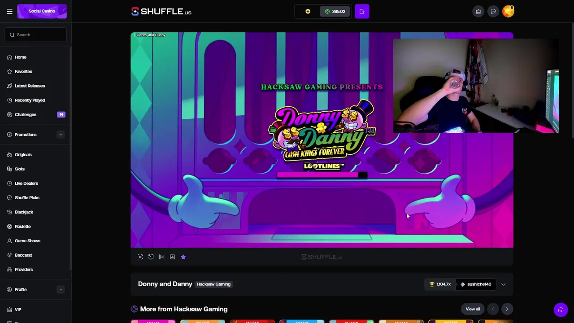Click the sidebar scrollbar

pyautogui.click(x=70, y=159)
